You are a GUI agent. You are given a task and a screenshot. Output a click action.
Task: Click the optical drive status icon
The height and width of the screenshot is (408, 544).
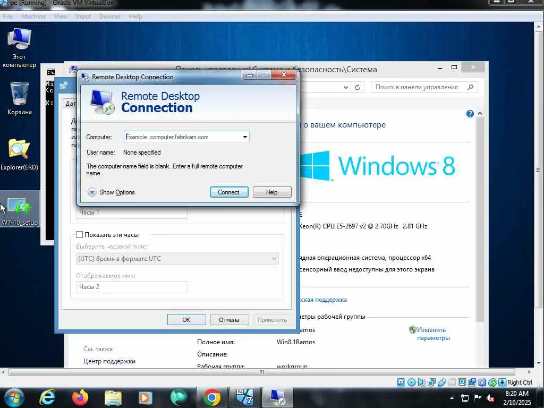click(412, 382)
